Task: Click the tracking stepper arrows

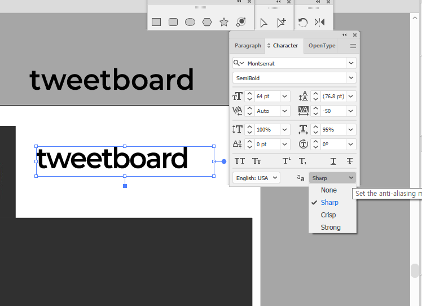Action: (315, 111)
